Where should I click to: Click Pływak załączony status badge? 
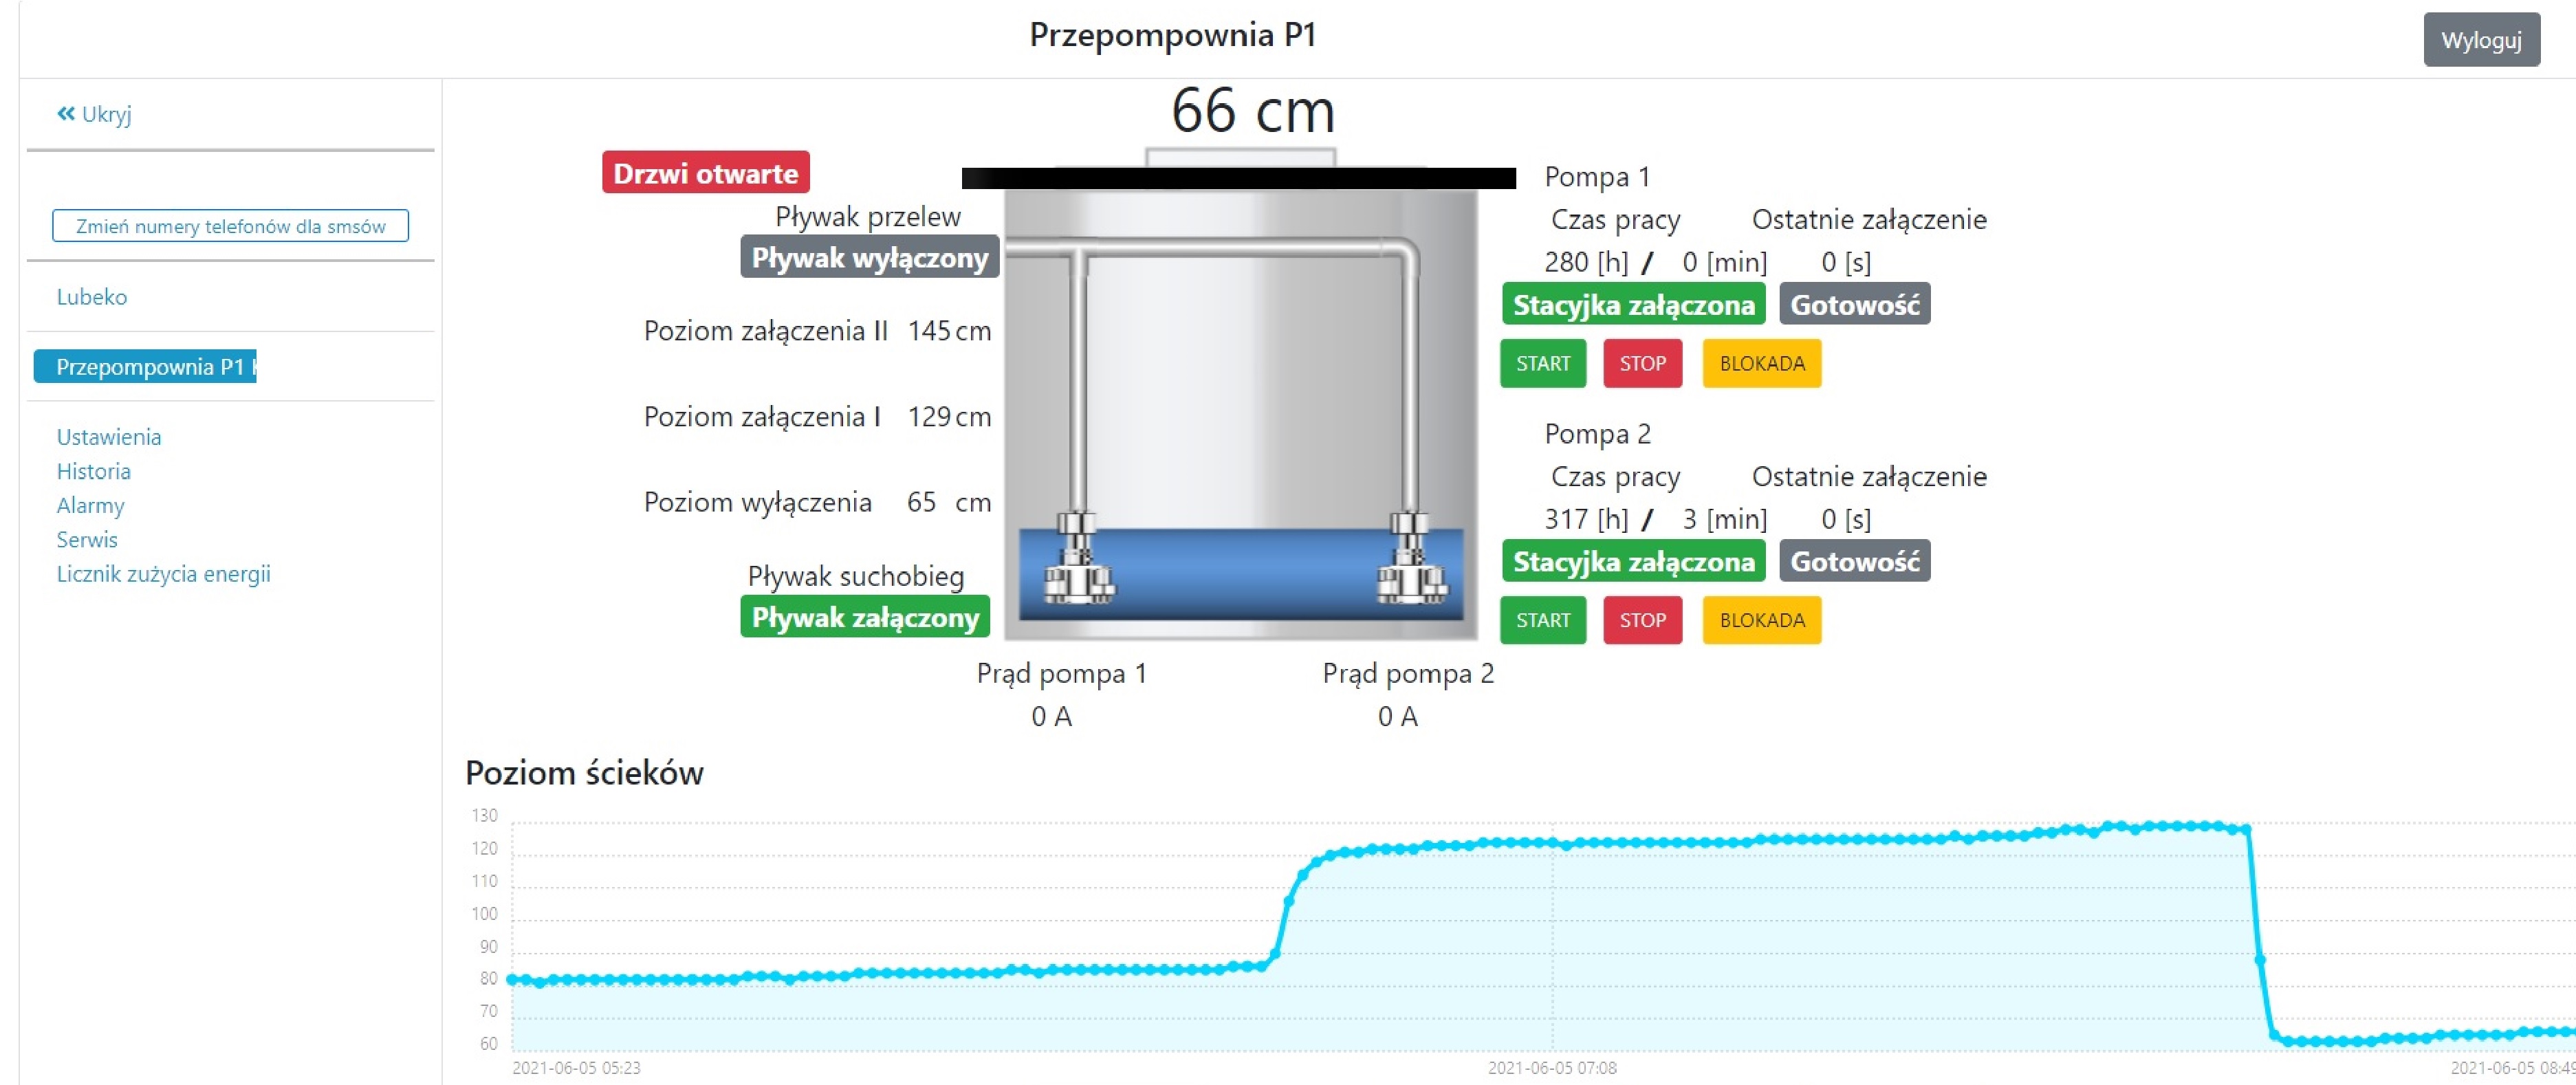click(865, 617)
